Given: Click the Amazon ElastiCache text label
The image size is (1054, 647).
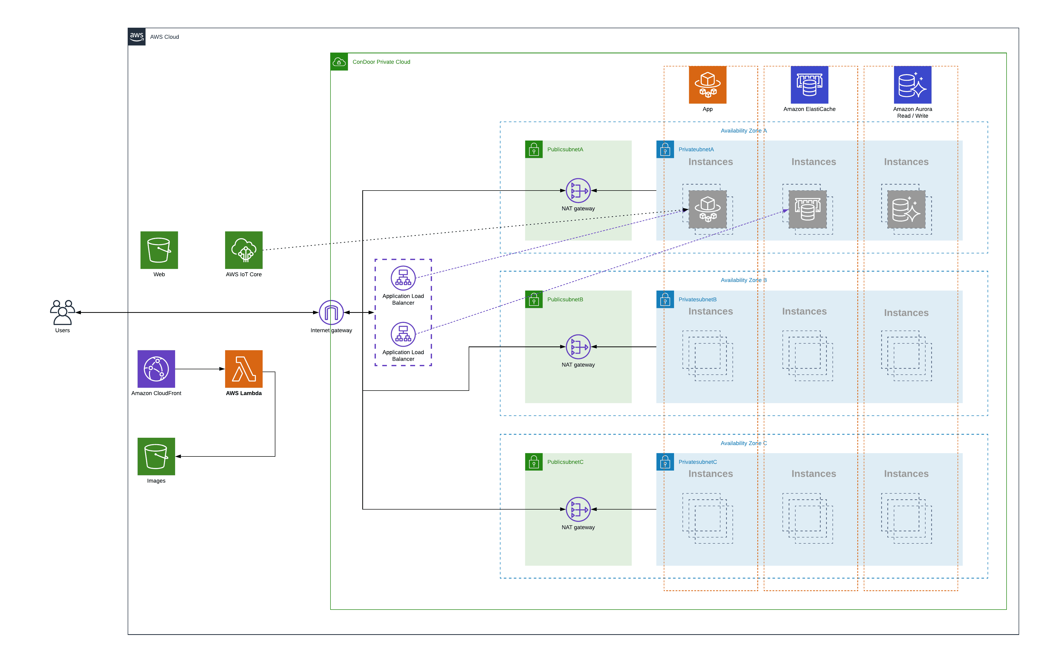Looking at the screenshot, I should (809, 109).
